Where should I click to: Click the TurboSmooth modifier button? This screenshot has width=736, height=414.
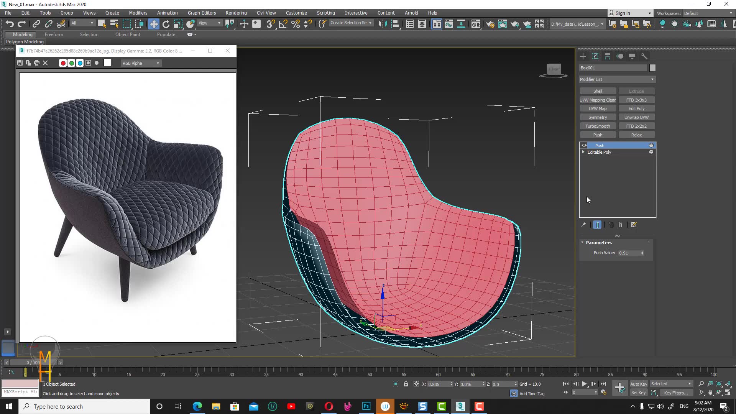pyautogui.click(x=598, y=126)
